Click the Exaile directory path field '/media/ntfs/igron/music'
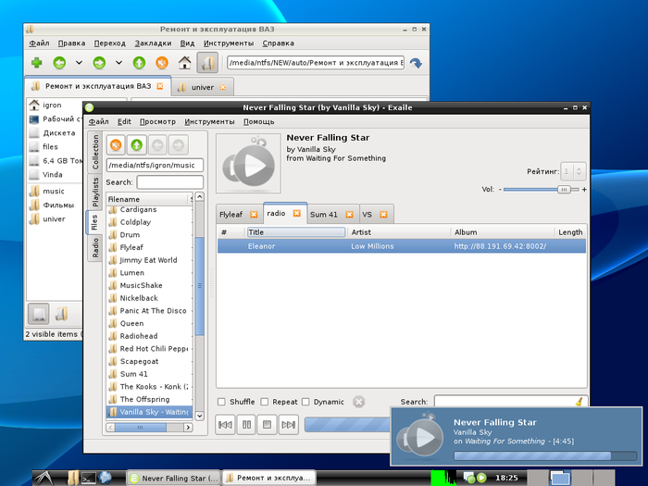 pyautogui.click(x=155, y=165)
